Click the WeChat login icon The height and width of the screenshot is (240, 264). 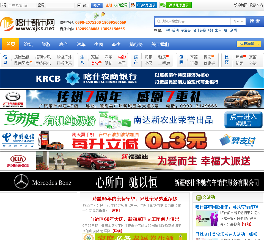163,5
